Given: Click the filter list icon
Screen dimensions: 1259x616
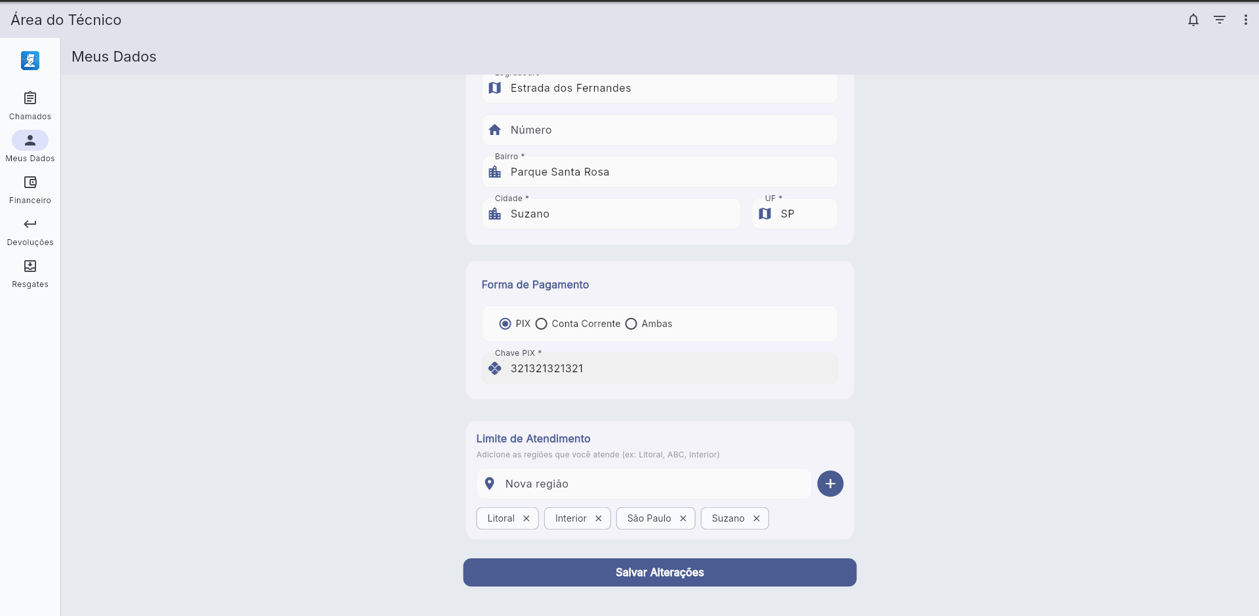Looking at the screenshot, I should [1220, 20].
